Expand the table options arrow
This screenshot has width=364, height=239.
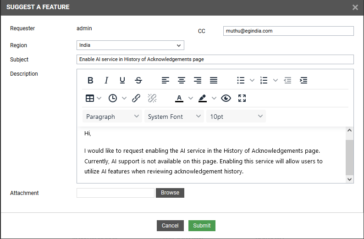pos(99,98)
